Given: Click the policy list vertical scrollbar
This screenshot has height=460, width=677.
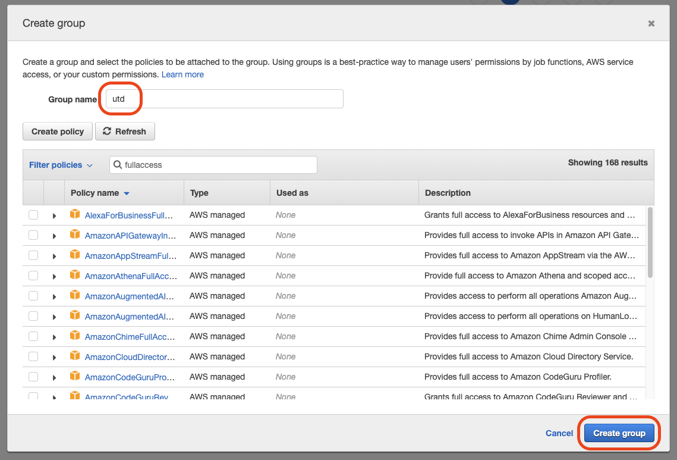Looking at the screenshot, I should 650,242.
